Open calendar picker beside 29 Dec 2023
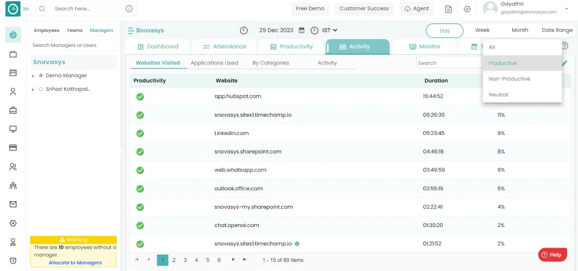578x271 pixels. coord(302,30)
